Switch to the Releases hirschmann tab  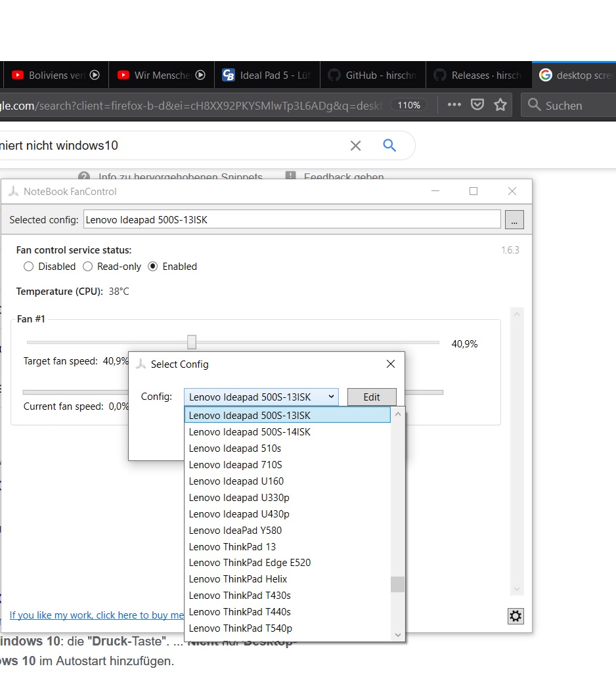pos(479,75)
